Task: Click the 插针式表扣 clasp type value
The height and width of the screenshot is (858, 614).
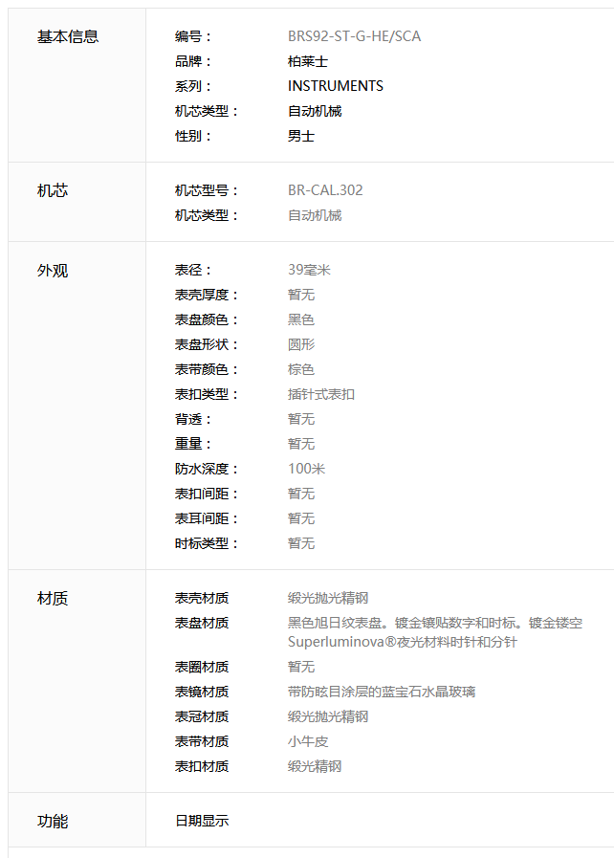Action: click(321, 394)
